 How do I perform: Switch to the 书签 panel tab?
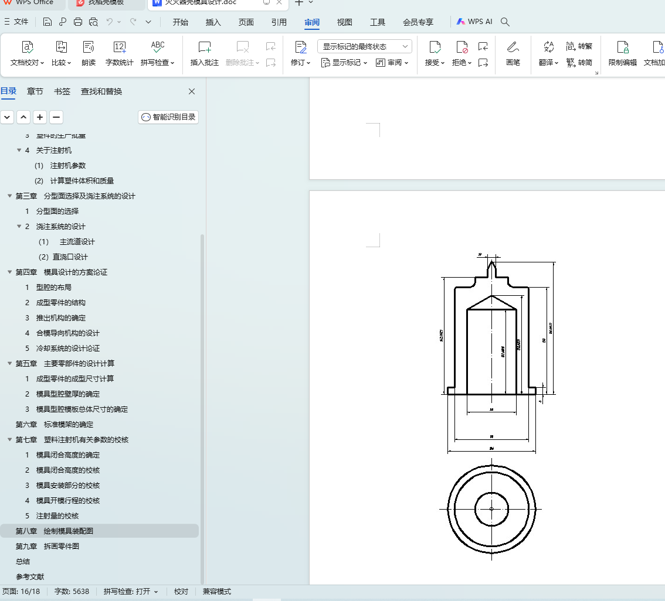tap(62, 91)
